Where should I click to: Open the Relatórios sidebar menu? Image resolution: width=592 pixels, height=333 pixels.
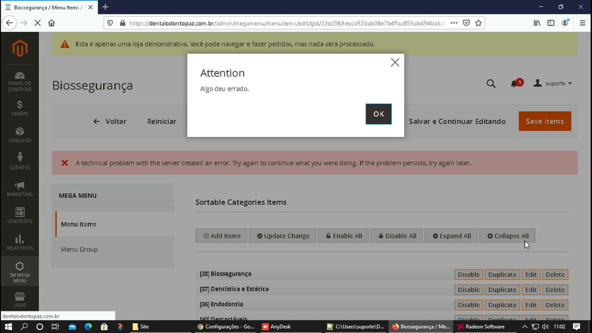pyautogui.click(x=20, y=242)
